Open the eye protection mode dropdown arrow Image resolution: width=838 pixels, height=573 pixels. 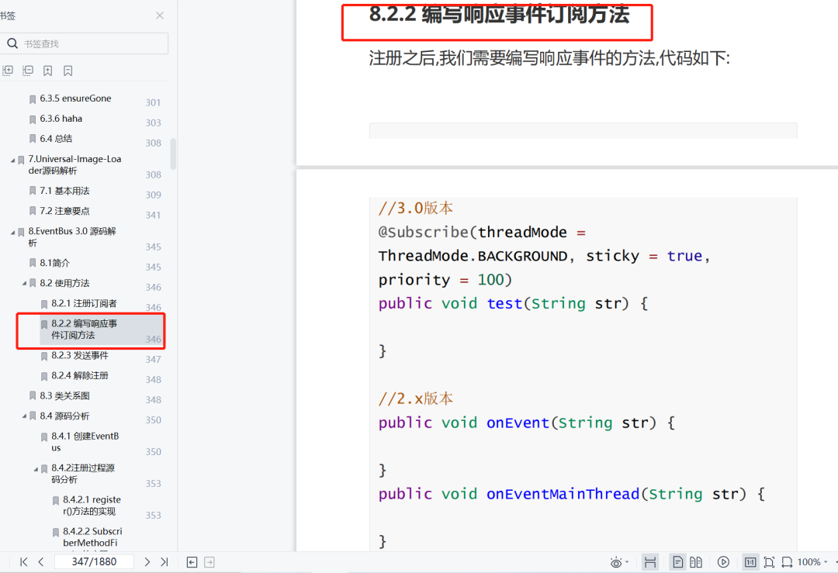point(627,562)
